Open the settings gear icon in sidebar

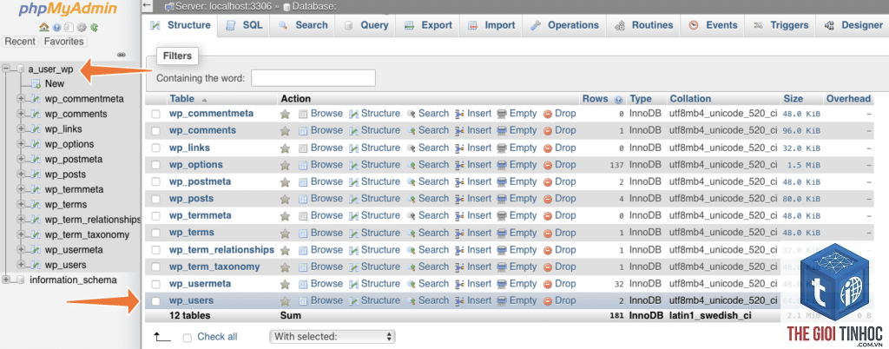click(x=82, y=27)
